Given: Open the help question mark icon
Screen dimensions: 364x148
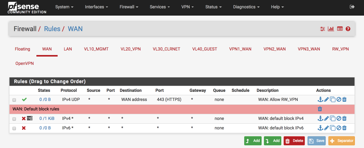Looking at the screenshot, I should 348,29.
